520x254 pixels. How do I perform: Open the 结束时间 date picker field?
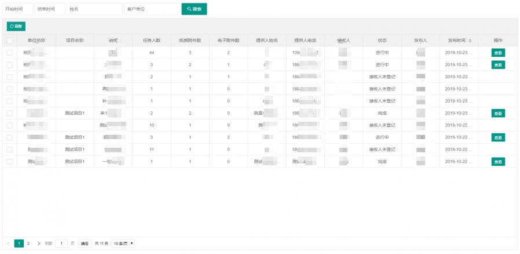49,9
